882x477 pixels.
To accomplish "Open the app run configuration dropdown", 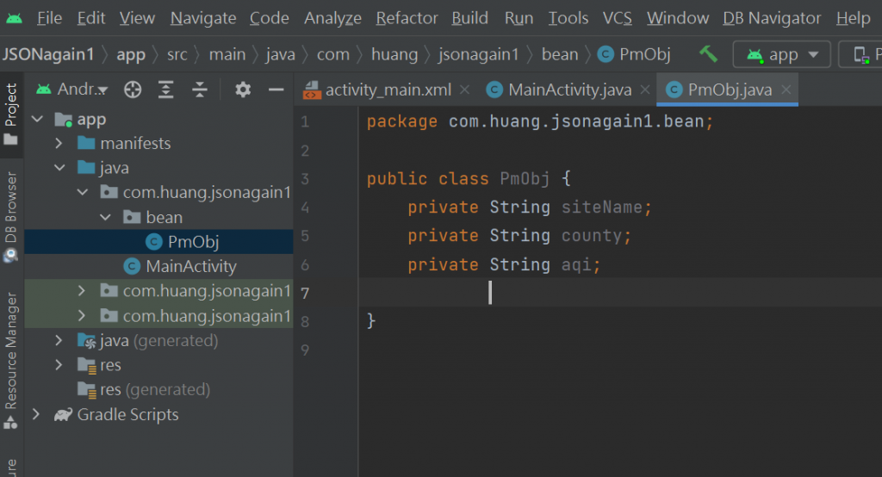I will point(782,54).
